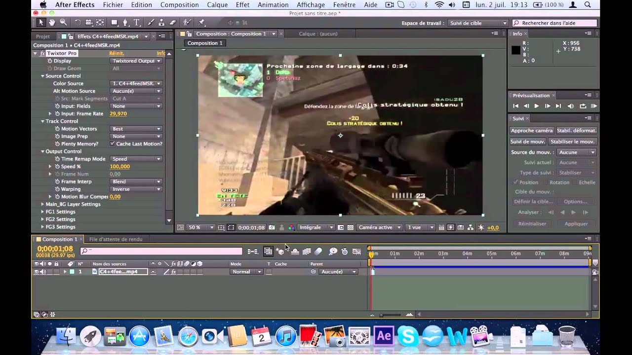Image resolution: width=632 pixels, height=355 pixels.
Task: Select the Pan Behind anchor tool
Action: (x=100, y=22)
